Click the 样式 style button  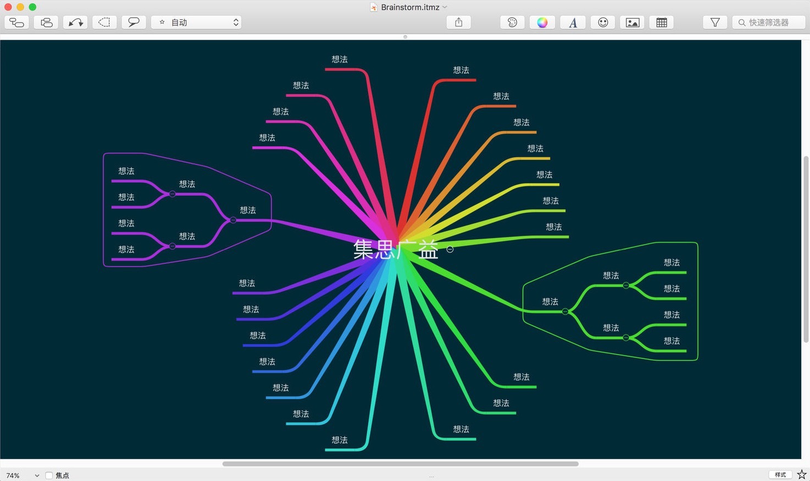(x=780, y=475)
